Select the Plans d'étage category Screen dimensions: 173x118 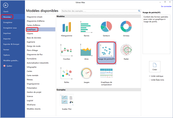pos(32,50)
